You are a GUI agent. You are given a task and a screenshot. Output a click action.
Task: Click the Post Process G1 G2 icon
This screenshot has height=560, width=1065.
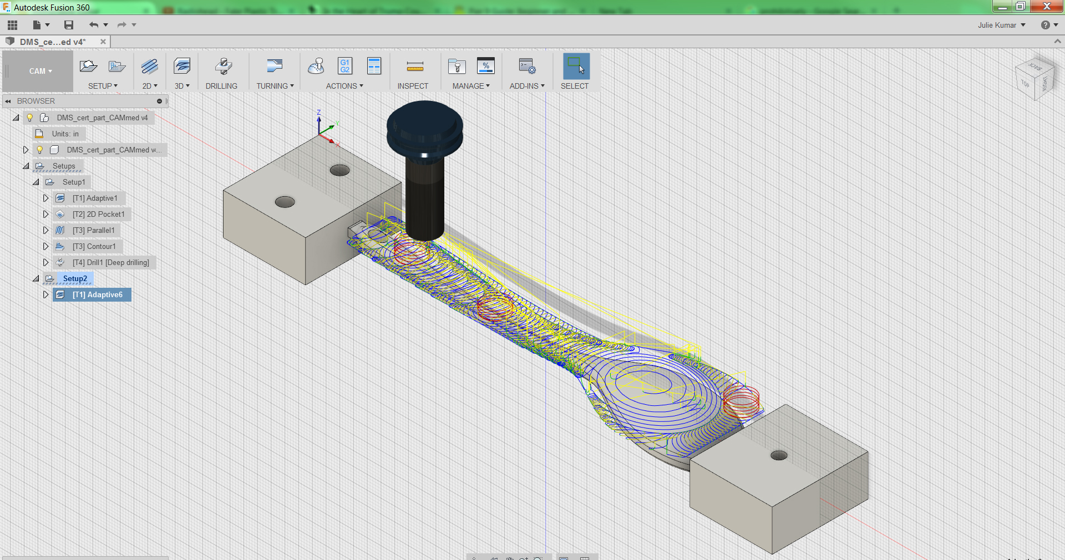point(345,66)
